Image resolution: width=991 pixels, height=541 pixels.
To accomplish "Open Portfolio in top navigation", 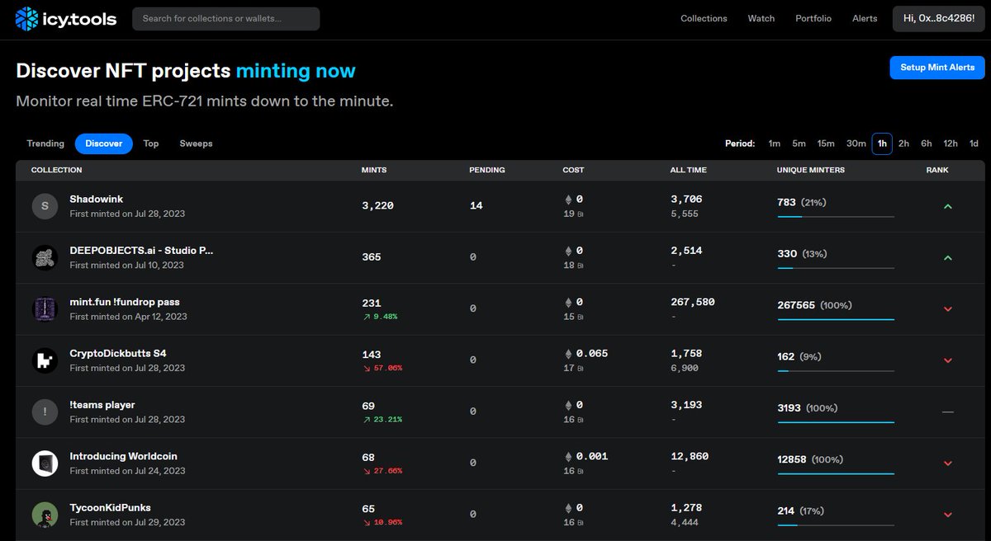I will click(813, 18).
